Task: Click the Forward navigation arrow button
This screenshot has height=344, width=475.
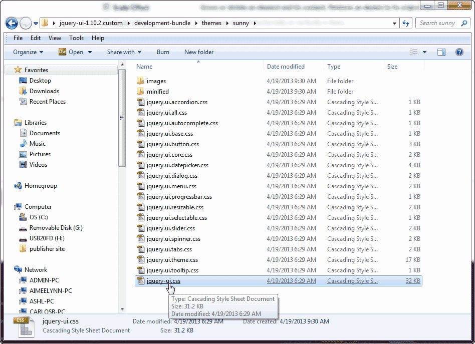Action: 26,23
